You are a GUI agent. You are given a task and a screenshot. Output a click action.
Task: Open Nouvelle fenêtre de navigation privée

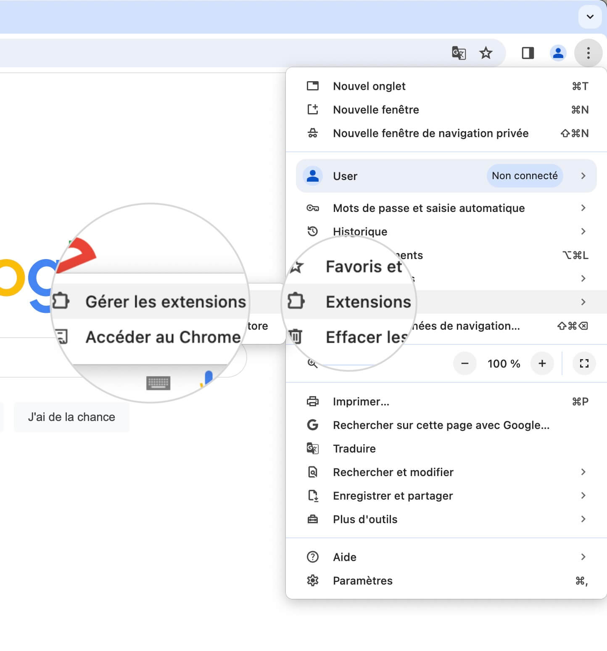click(446, 133)
